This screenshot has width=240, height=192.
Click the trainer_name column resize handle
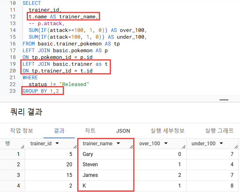click(131, 147)
